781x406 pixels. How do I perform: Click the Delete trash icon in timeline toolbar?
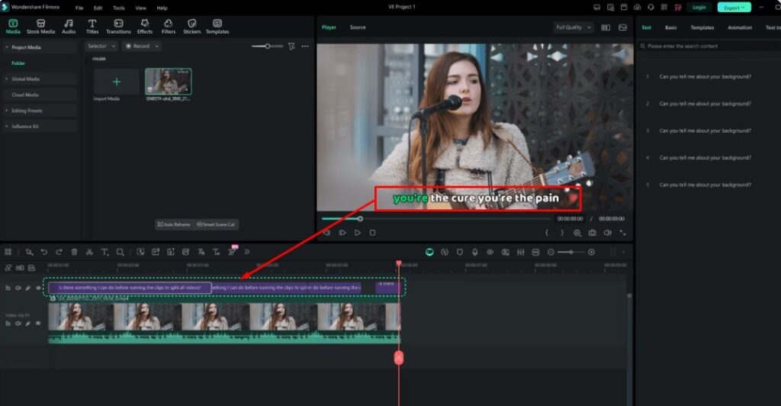74,252
